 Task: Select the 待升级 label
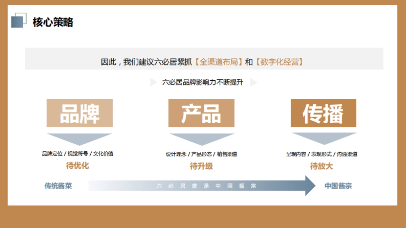(201, 166)
